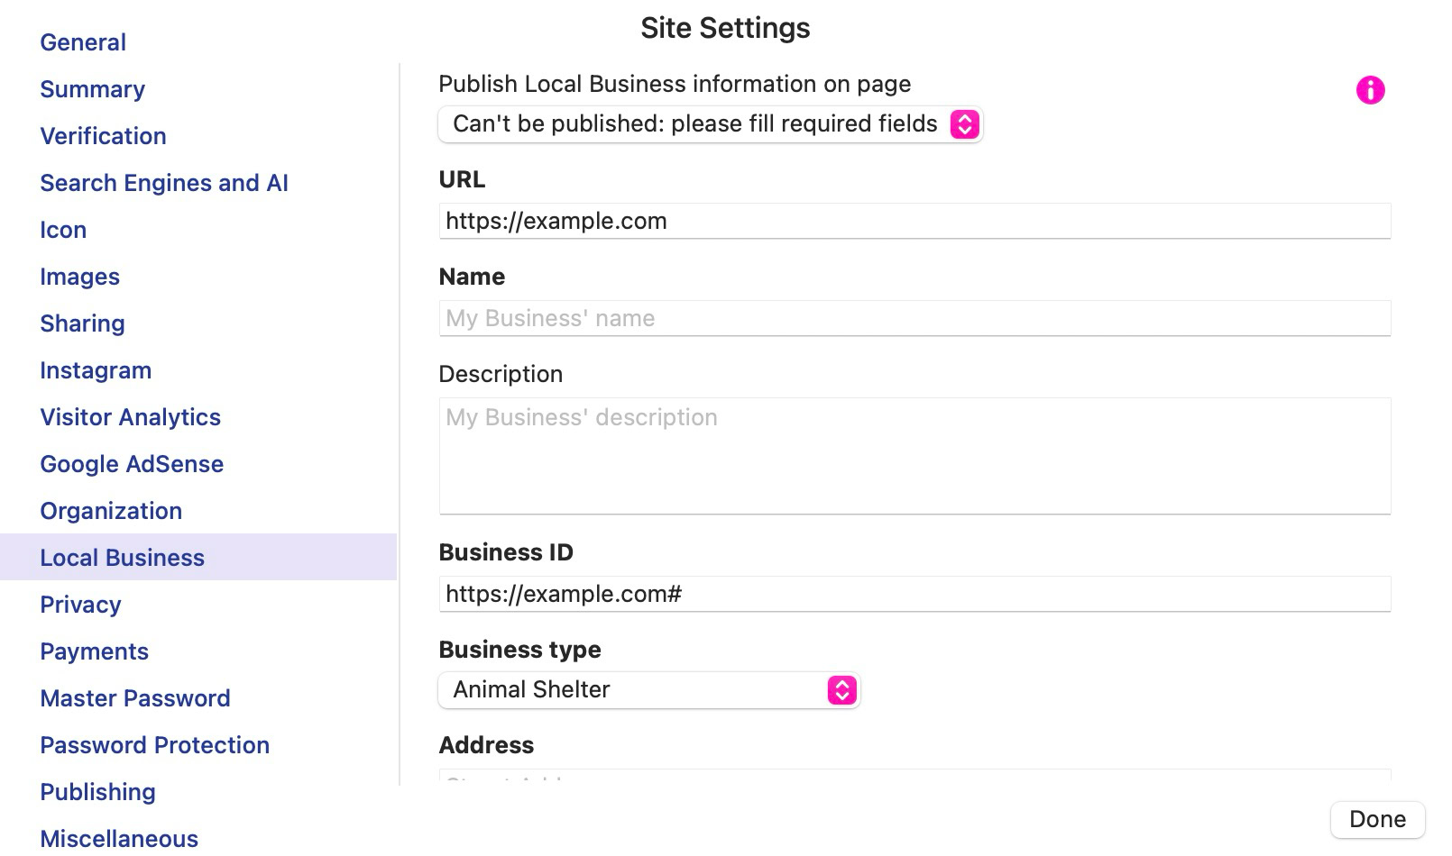Click inside the Description text area
This screenshot has height=856, width=1452.
click(x=914, y=456)
